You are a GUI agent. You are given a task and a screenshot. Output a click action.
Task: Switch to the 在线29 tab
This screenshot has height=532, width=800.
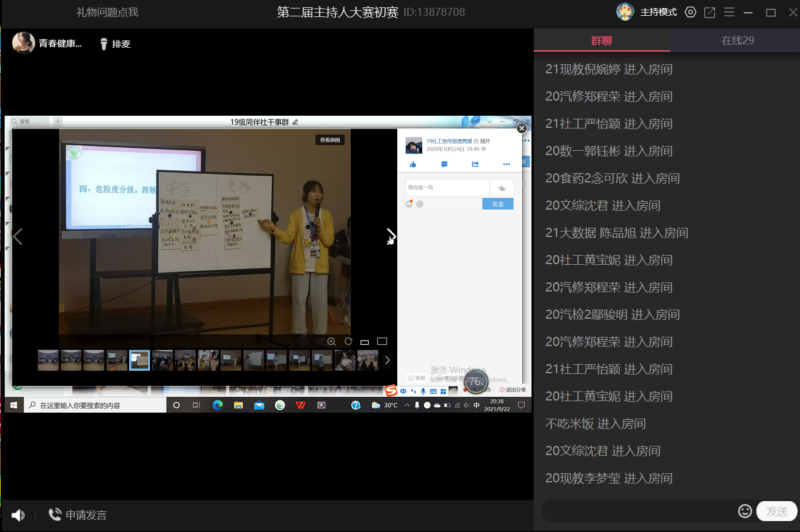(738, 41)
